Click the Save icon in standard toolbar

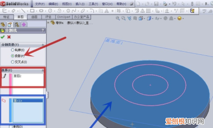coord(156,4)
